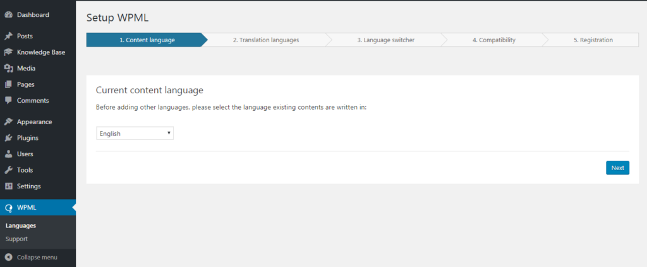Screen dimensions: 647x267
Task: Click the Users person icon
Action: point(8,154)
